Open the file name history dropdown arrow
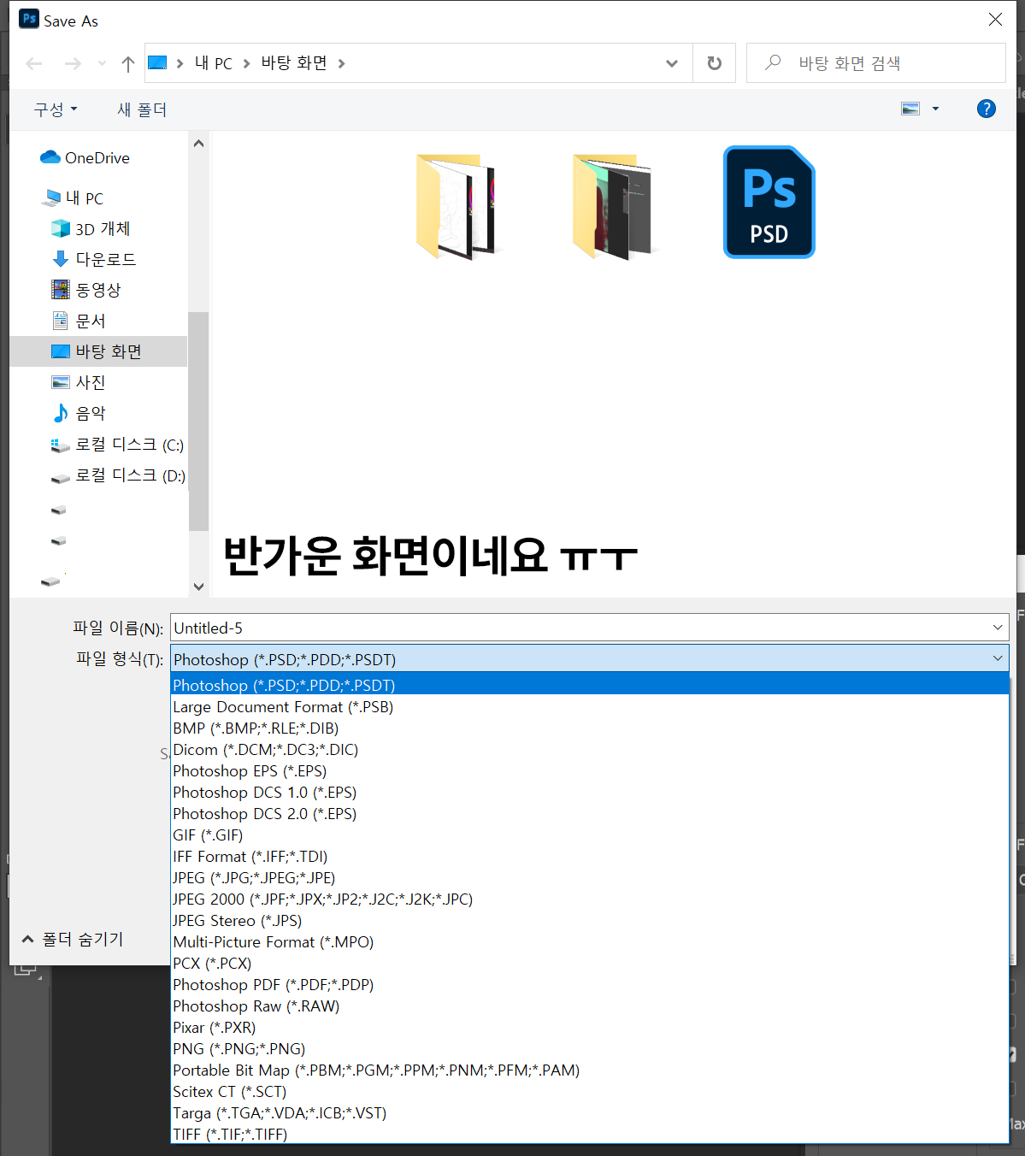 [998, 628]
